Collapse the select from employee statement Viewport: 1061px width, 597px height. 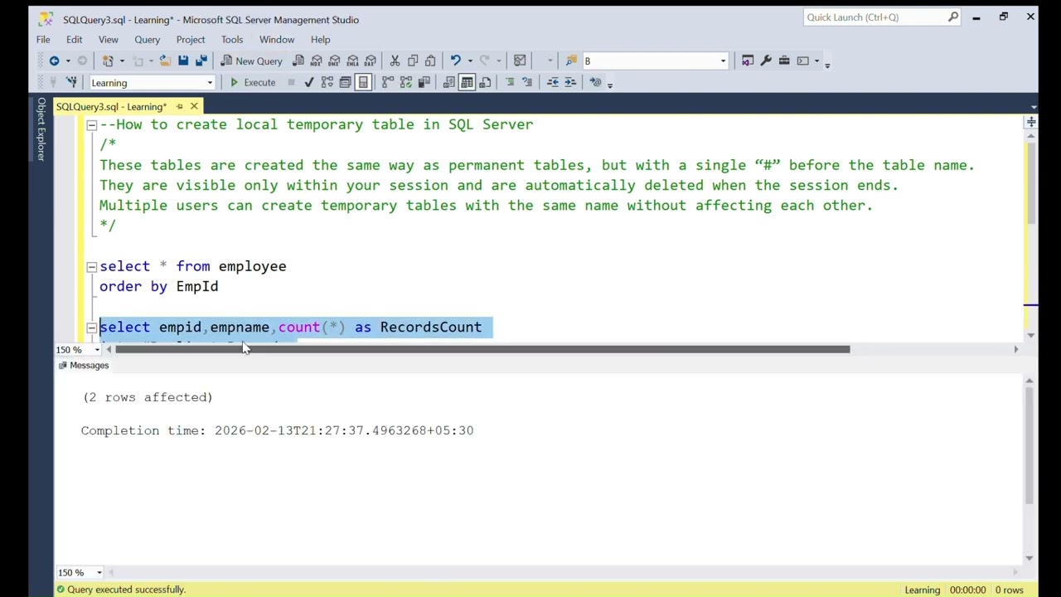(91, 266)
